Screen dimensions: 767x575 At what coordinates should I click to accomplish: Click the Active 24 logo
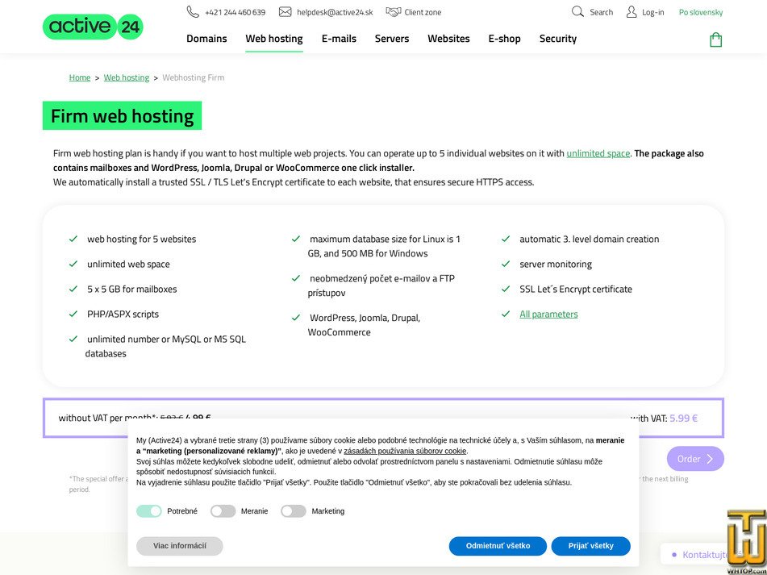(93, 27)
